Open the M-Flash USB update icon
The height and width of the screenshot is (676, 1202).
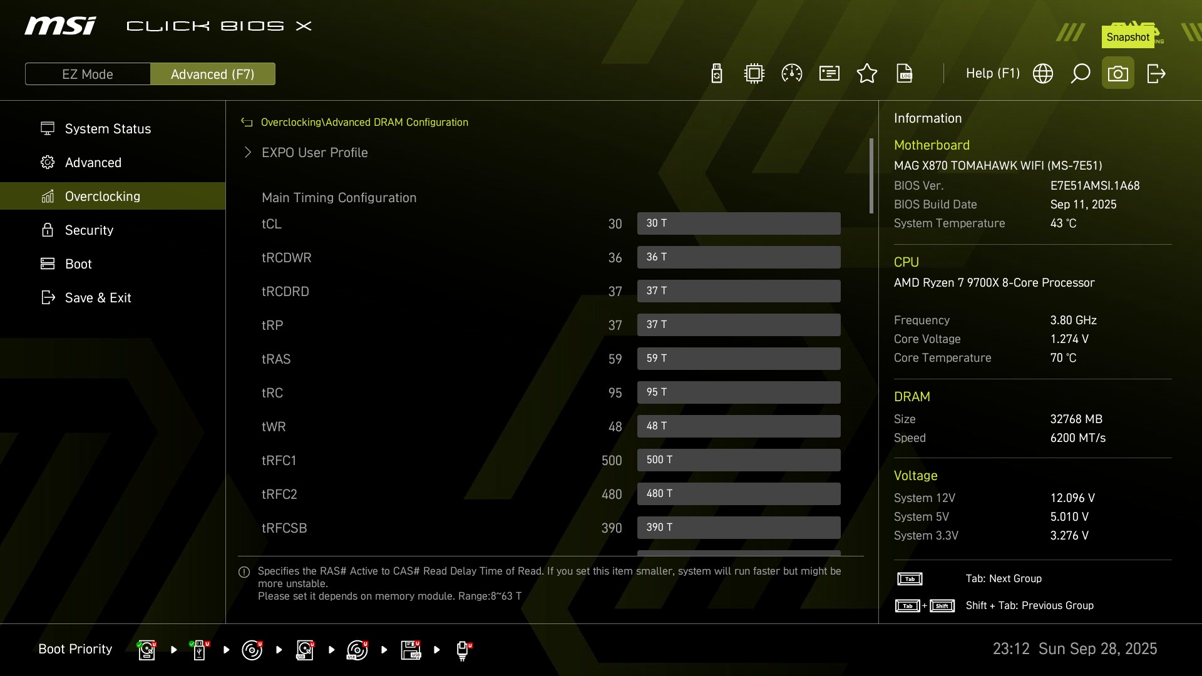(717, 74)
